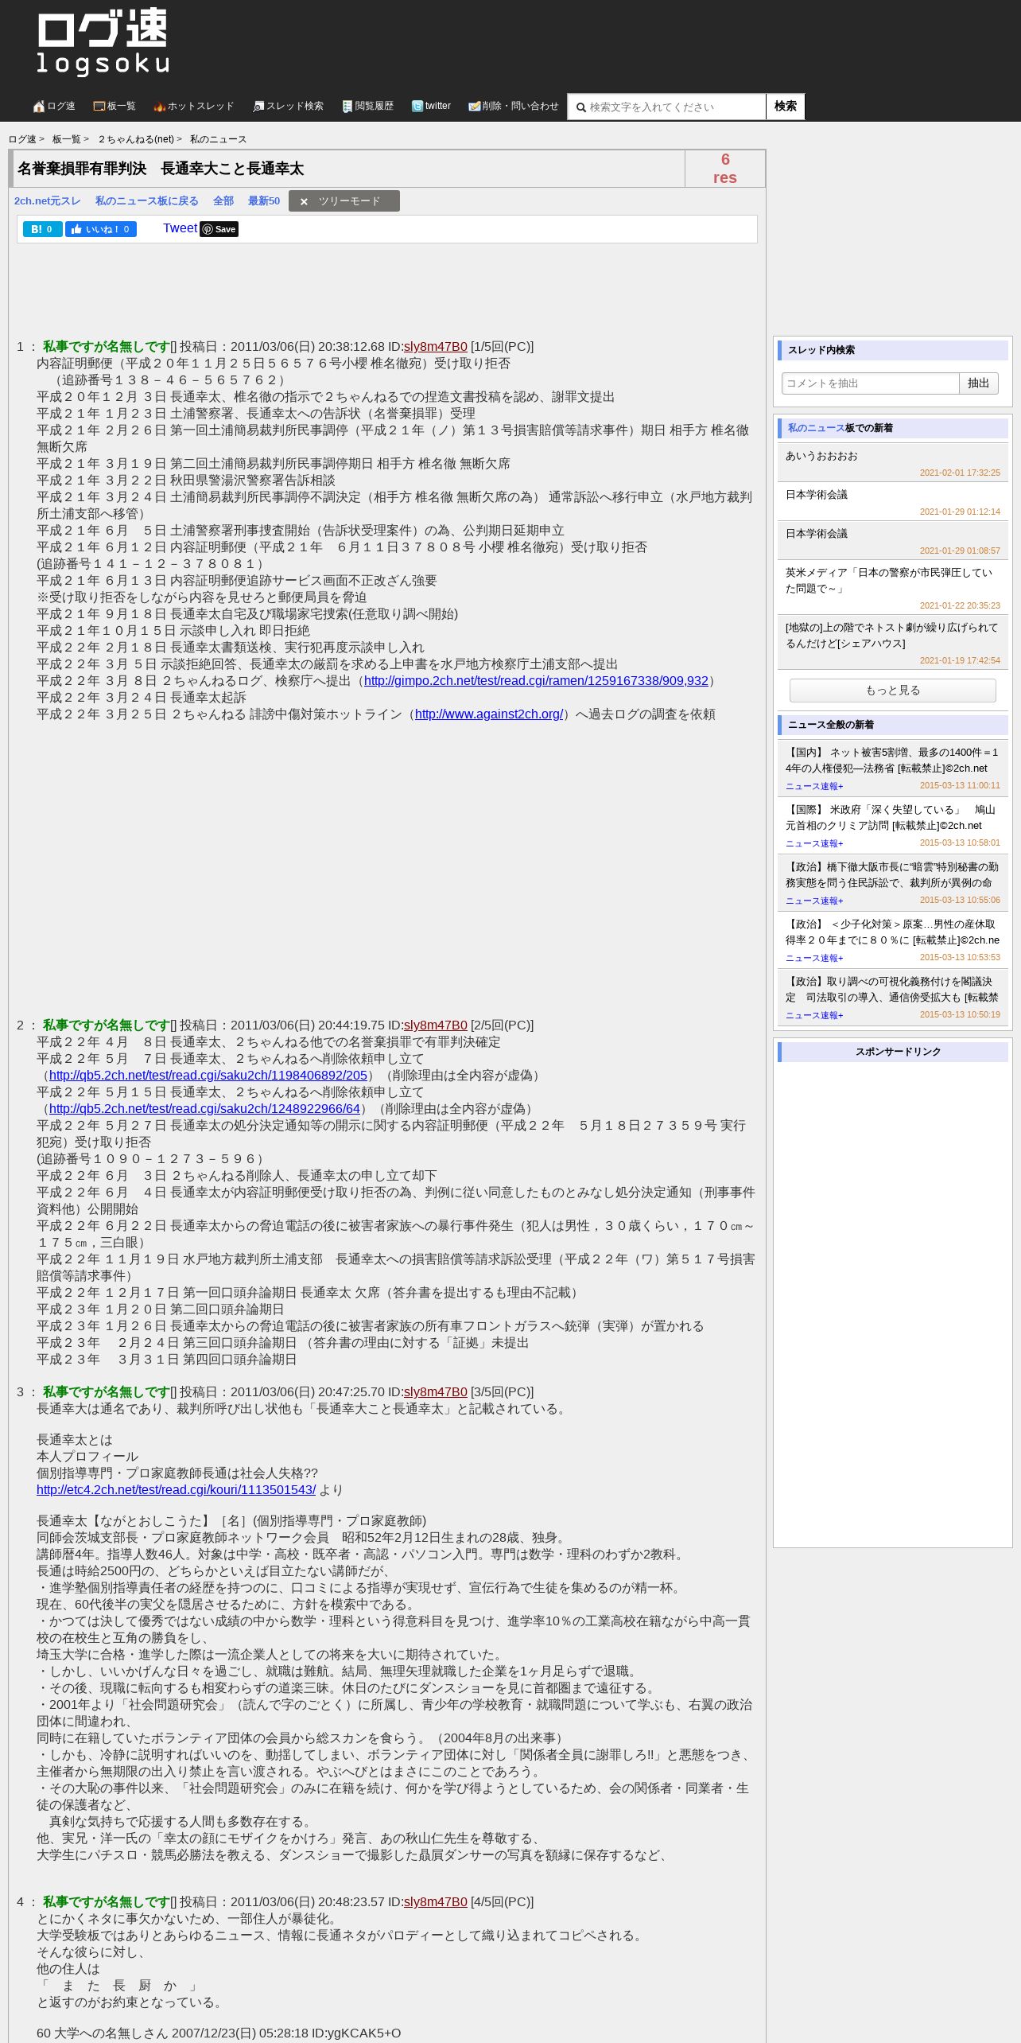1021x2043 pixels.
Task: Open the [地獄の]上の階でネトスト劇 thread entry
Action: pyautogui.click(x=893, y=642)
